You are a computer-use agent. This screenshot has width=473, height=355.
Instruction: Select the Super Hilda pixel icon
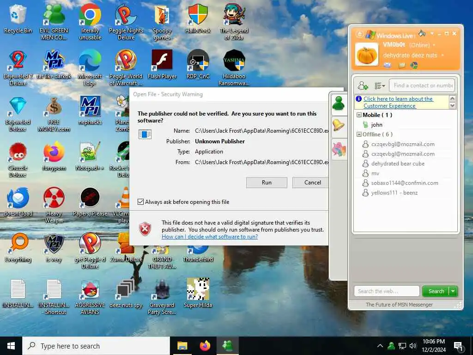click(198, 293)
